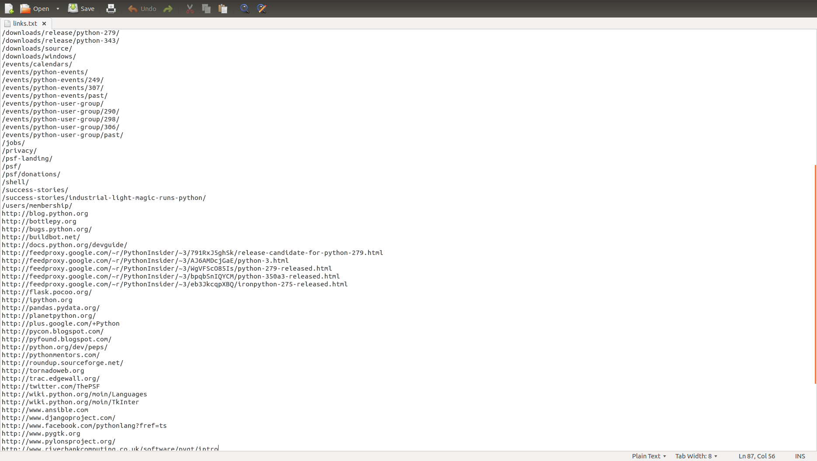Screen dimensions: 817x461
Task: Open the Plain Text language dropdown
Action: click(x=649, y=456)
